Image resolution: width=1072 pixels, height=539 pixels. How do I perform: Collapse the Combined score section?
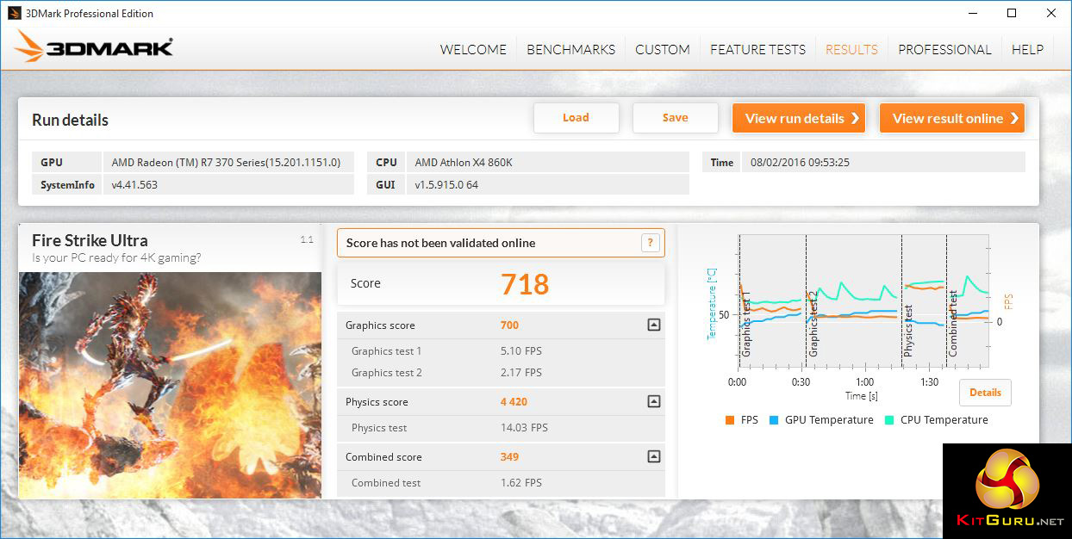click(x=653, y=457)
